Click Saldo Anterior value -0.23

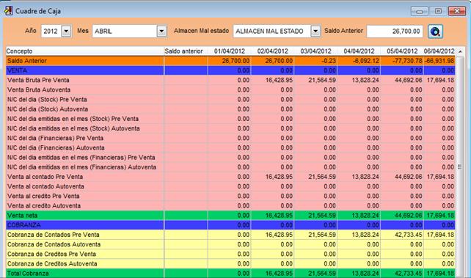(315, 61)
